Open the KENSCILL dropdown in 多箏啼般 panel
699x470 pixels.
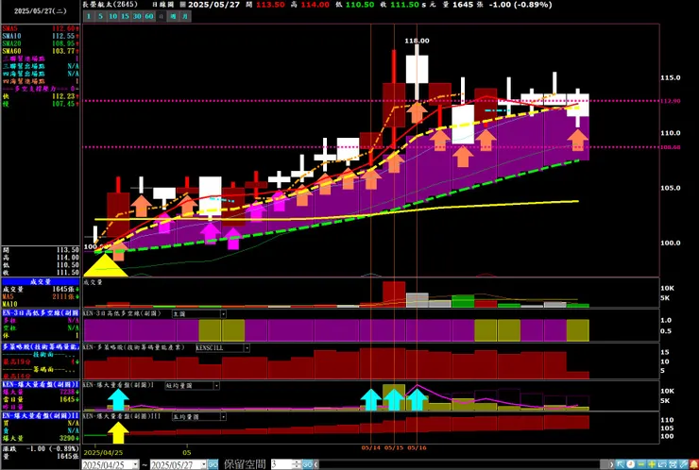click(247, 348)
